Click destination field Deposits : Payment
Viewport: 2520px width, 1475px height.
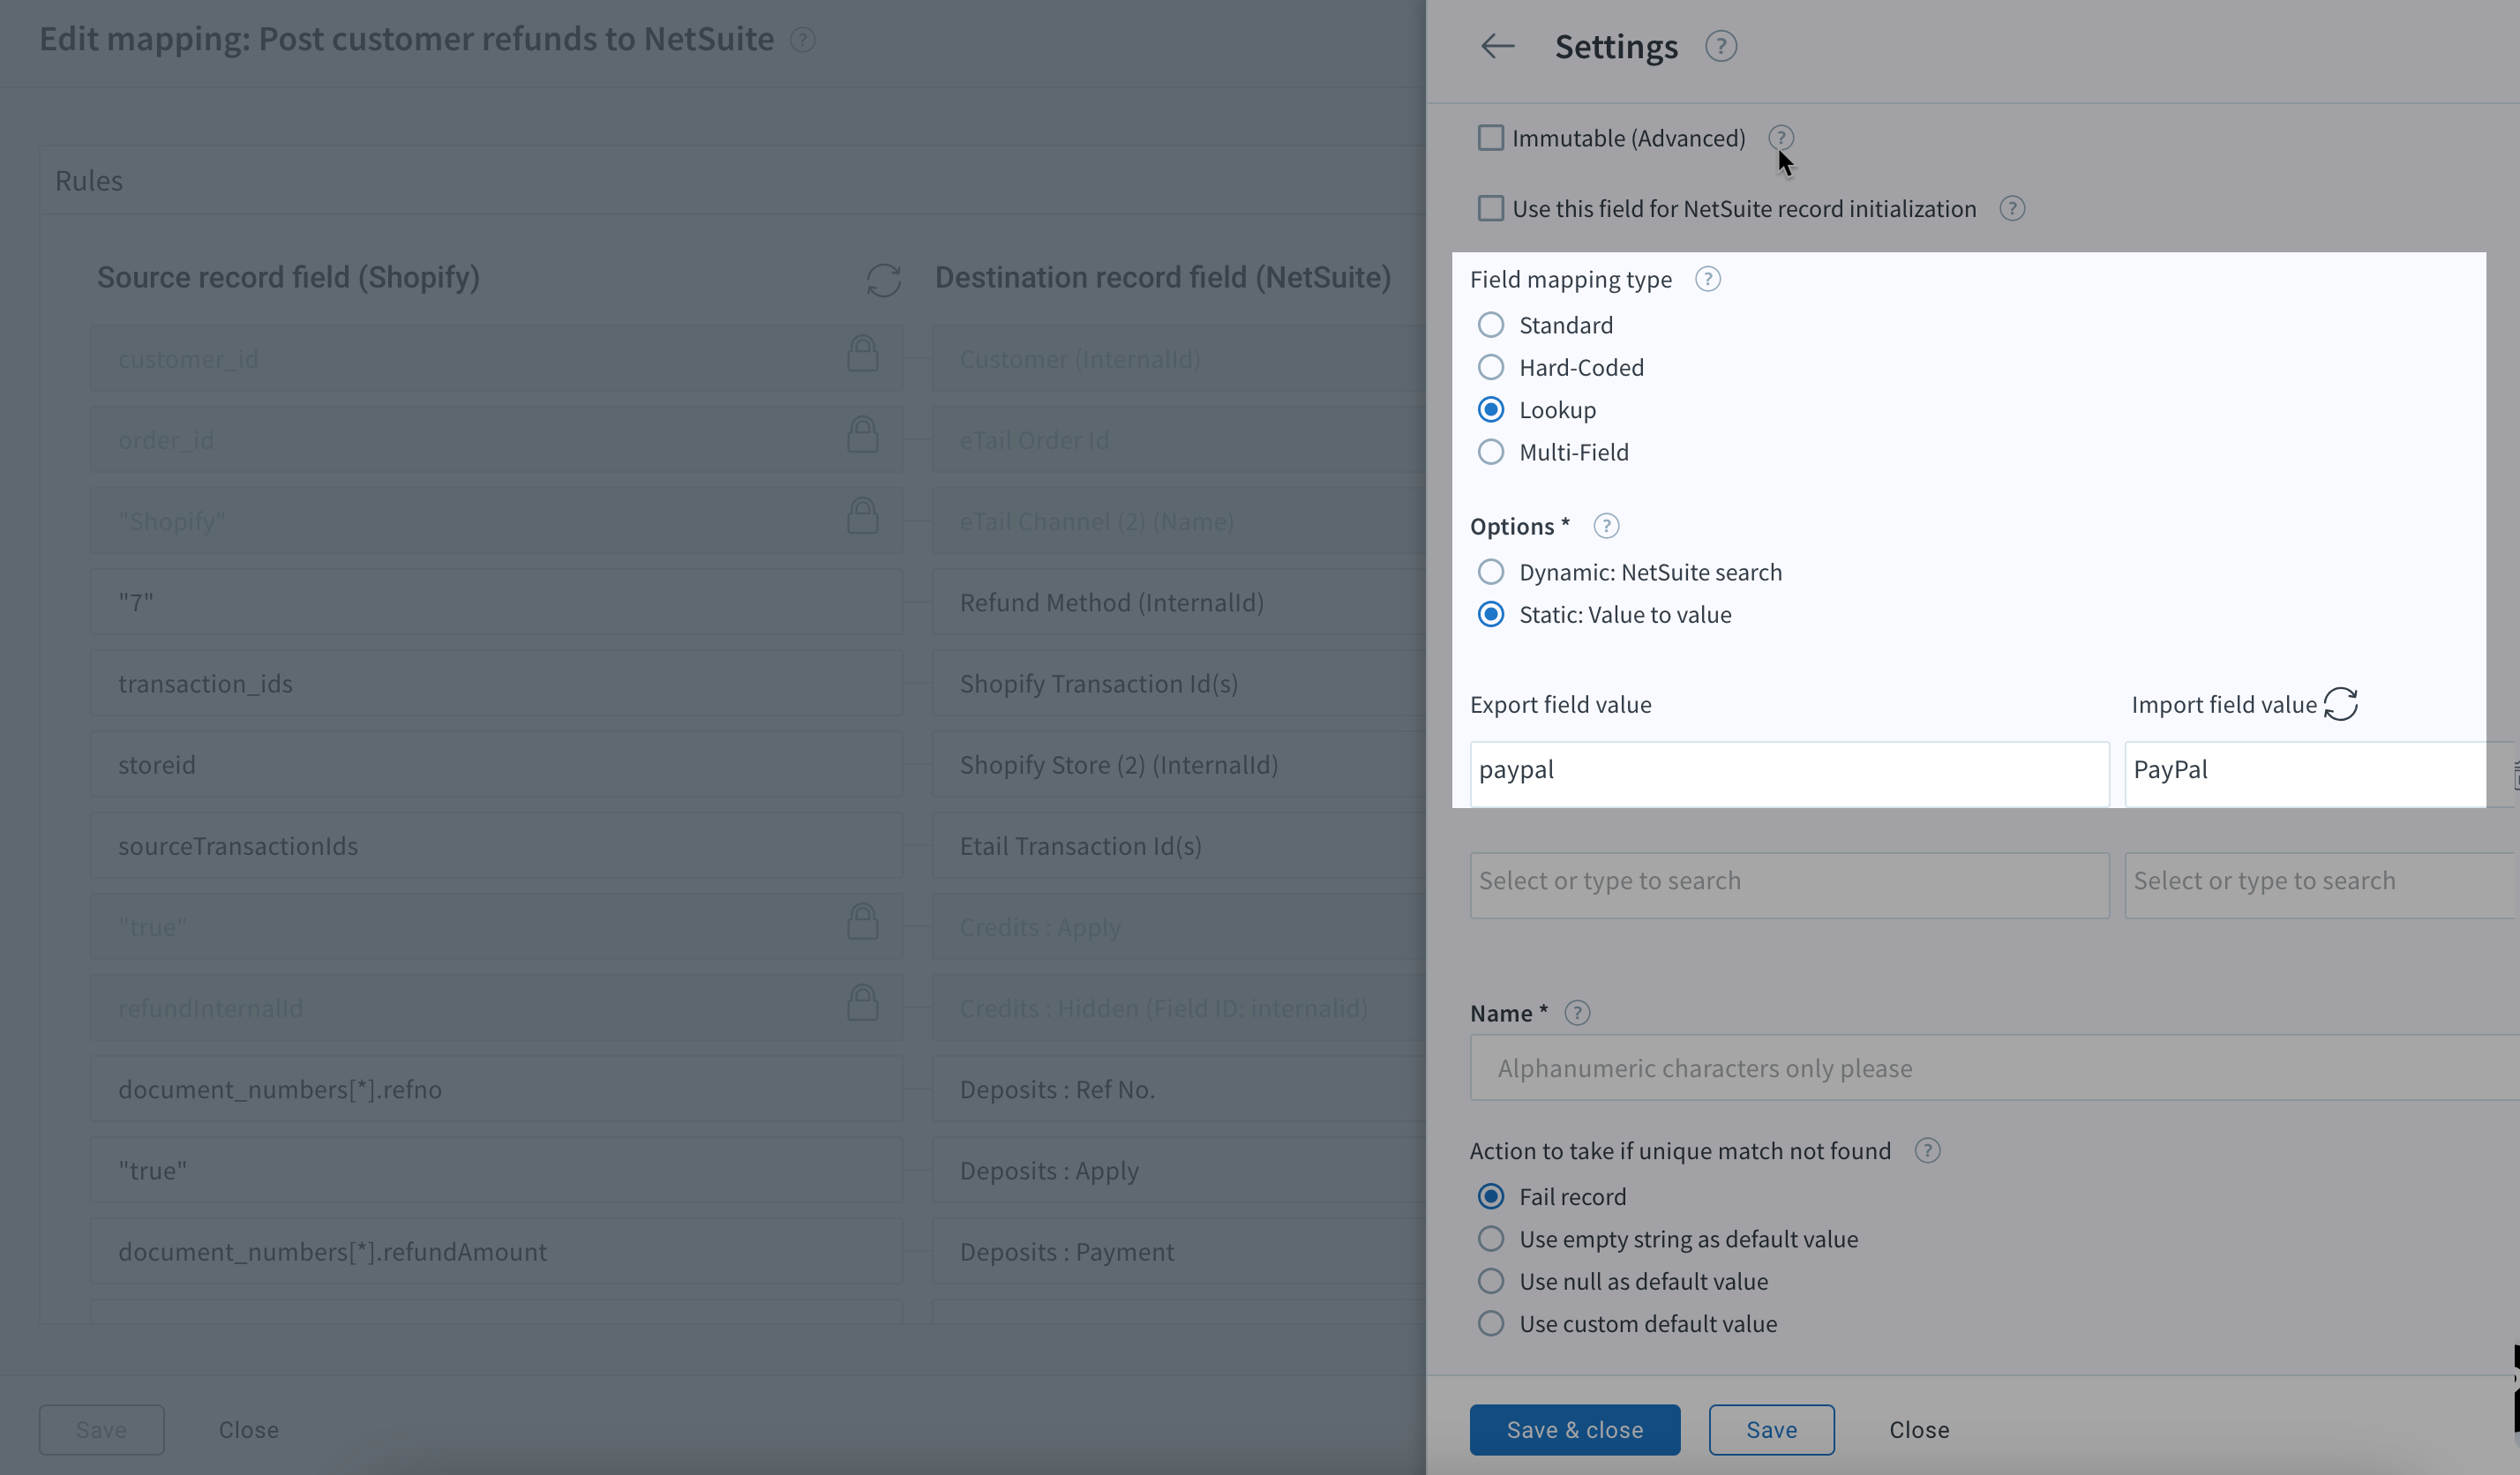1179,1251
